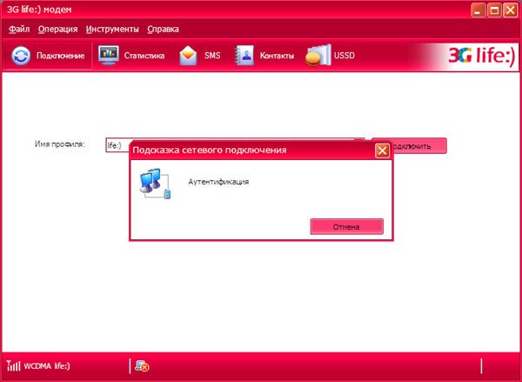Open the Подключение connection tab
The image size is (522, 382).
tap(49, 57)
